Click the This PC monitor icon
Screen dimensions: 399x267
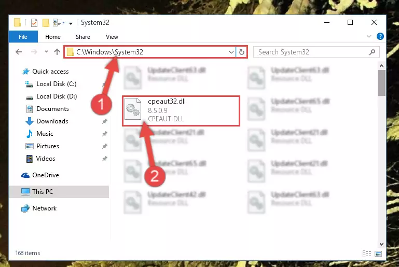(25, 192)
